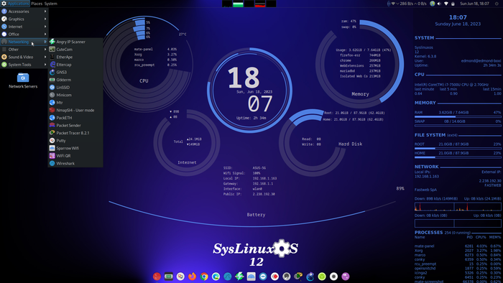Click the green system monitor graph applet
The image size is (503, 283).
tap(238, 4)
